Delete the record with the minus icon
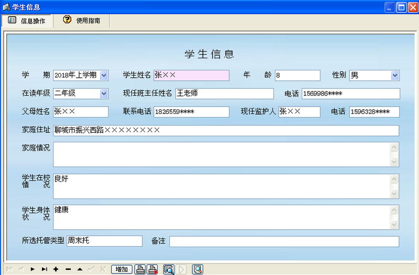The height and width of the screenshot is (275, 419). coord(68,269)
